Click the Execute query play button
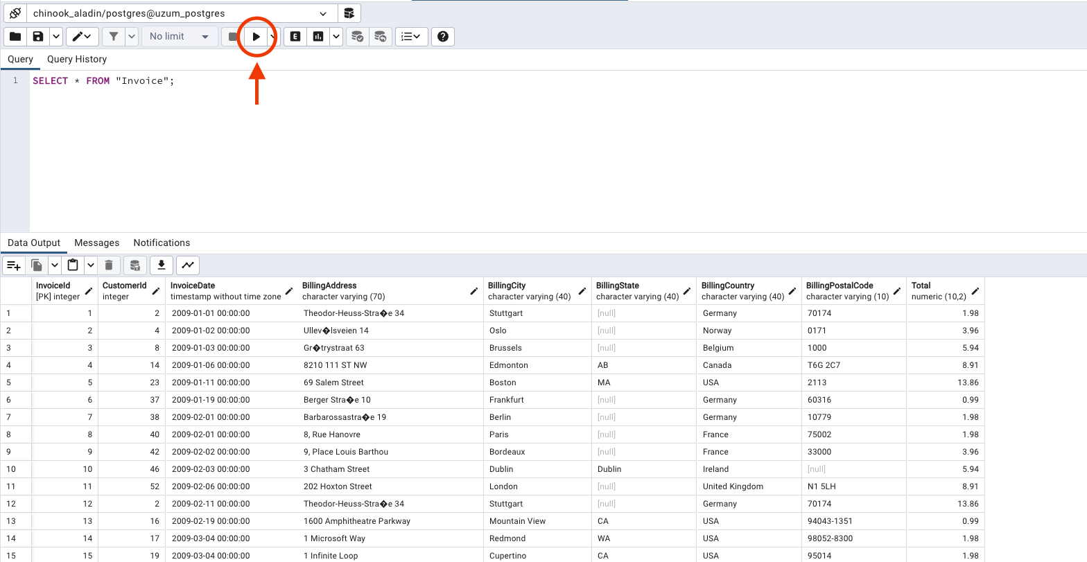1087x562 pixels. tap(256, 37)
